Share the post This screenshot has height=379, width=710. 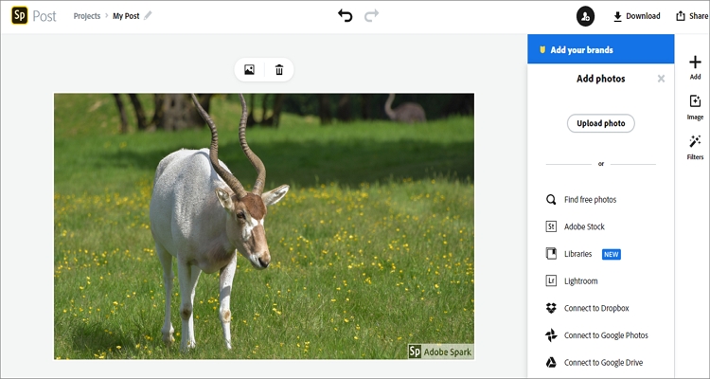(x=692, y=16)
